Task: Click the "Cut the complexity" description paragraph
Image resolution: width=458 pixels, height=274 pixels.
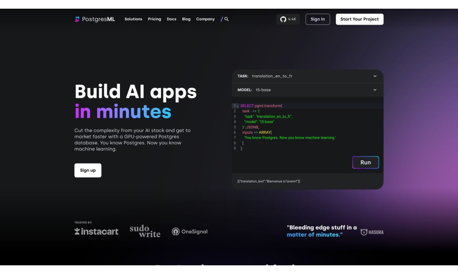Action: pos(132,140)
